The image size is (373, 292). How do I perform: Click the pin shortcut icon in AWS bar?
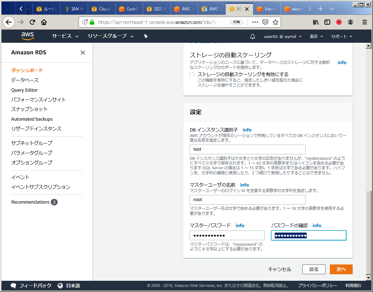point(146,36)
